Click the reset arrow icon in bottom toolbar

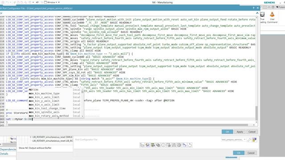tap(190, 145)
